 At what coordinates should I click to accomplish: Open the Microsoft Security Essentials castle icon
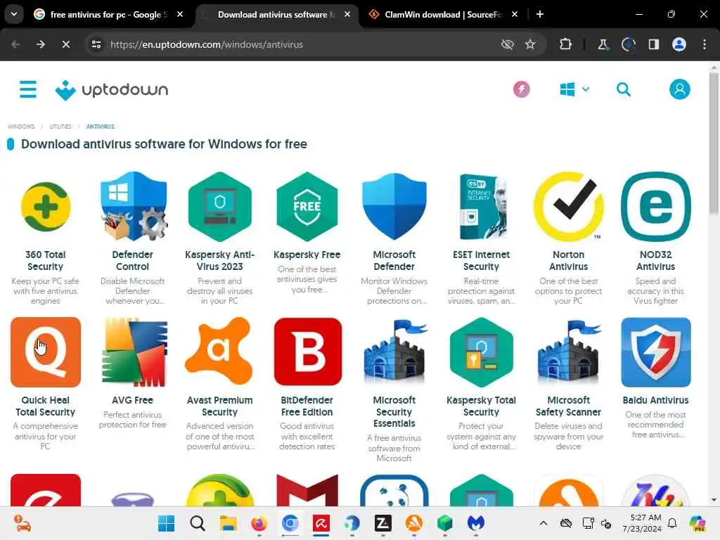point(394,352)
